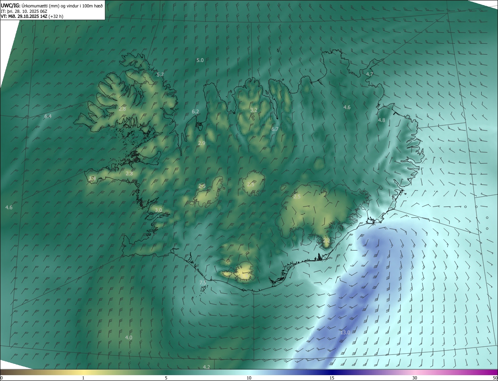The image size is (498, 381).
Task: Click the 10 tick label on the legend
Action: (249, 378)
